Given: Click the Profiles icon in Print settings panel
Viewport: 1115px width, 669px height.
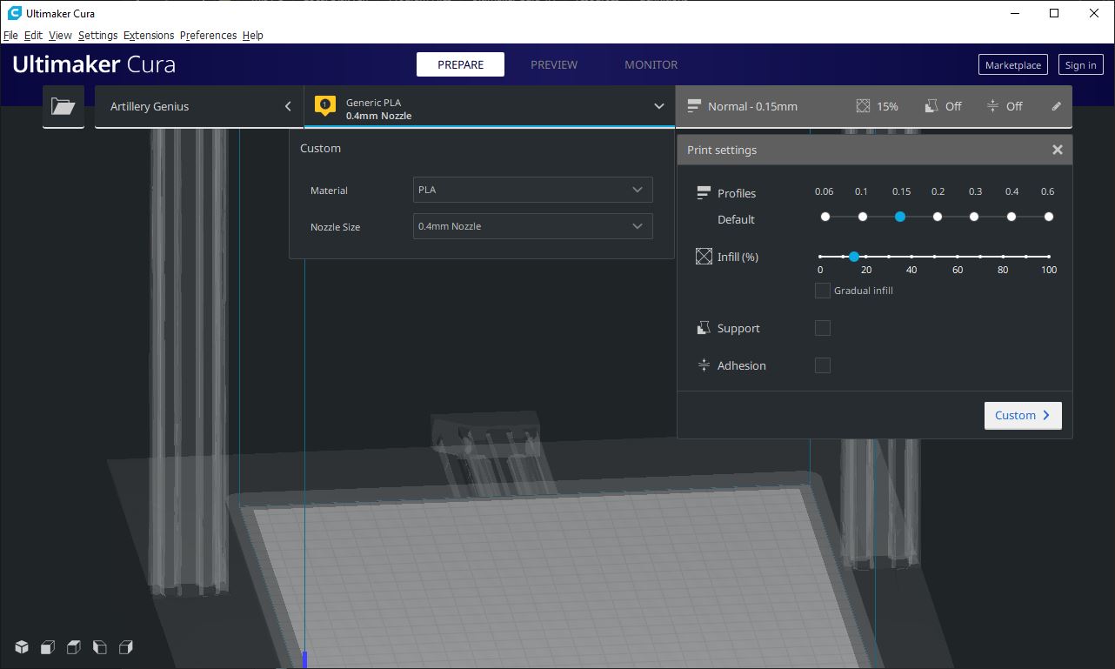Looking at the screenshot, I should (704, 193).
